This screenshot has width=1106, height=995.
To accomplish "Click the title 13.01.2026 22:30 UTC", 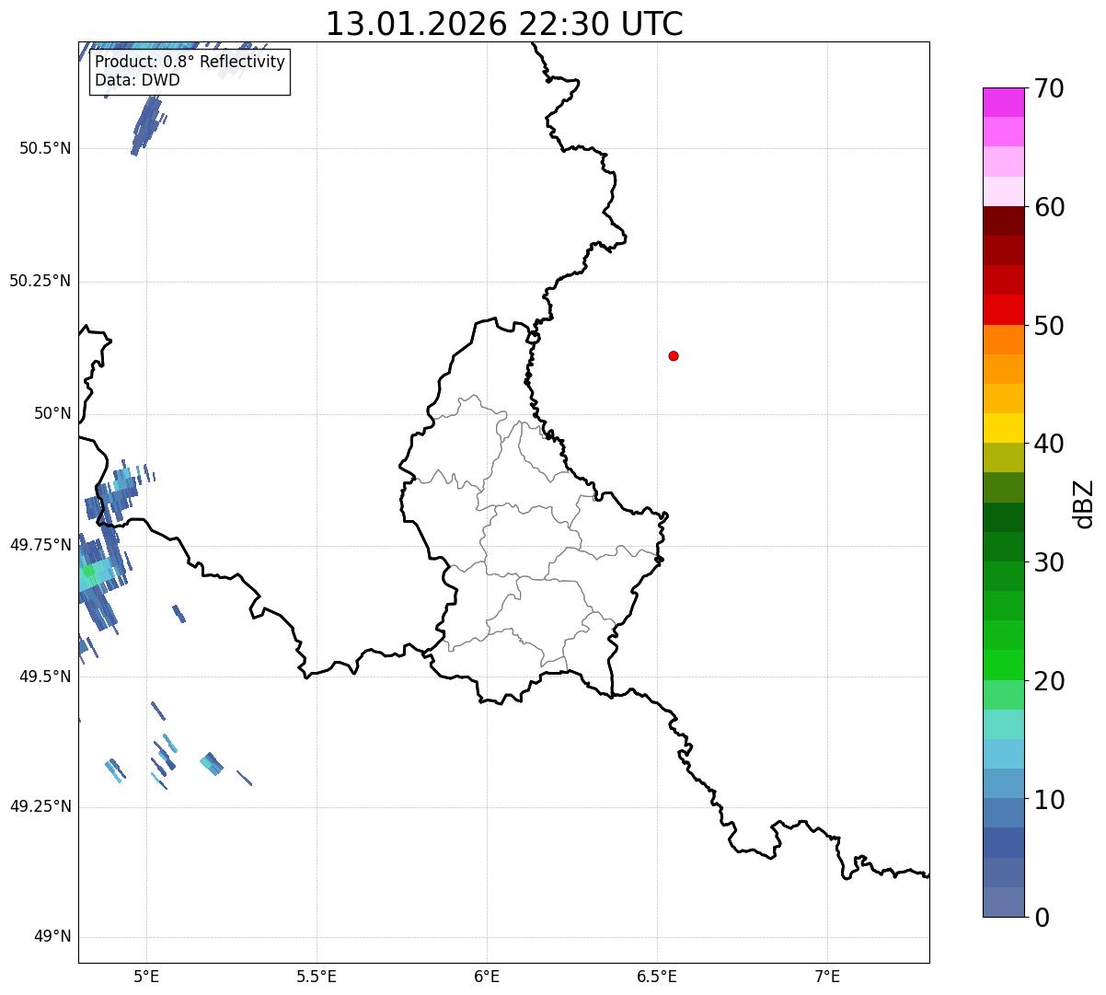I will pyautogui.click(x=504, y=24).
